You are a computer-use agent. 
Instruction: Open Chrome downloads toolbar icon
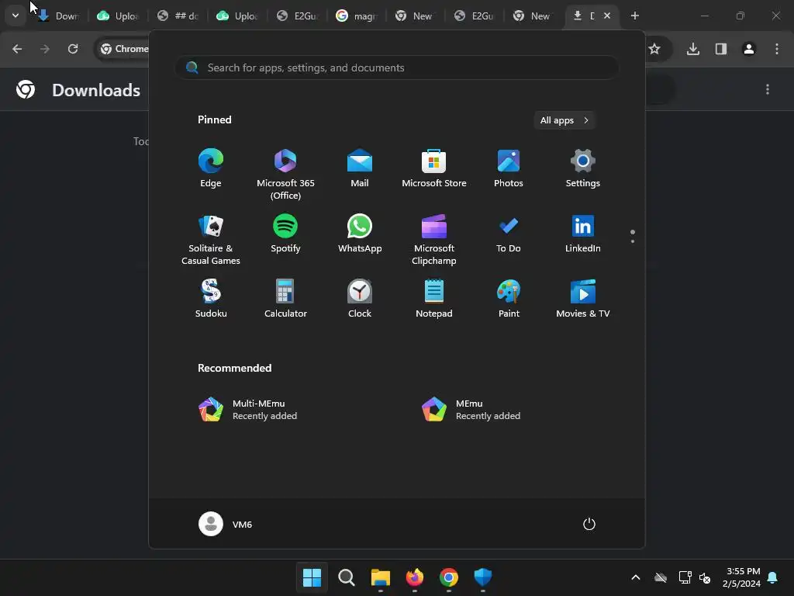[x=692, y=49]
